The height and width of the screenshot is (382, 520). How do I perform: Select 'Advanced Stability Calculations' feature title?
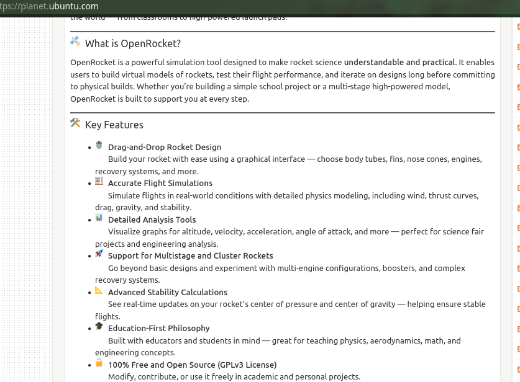[x=168, y=292]
